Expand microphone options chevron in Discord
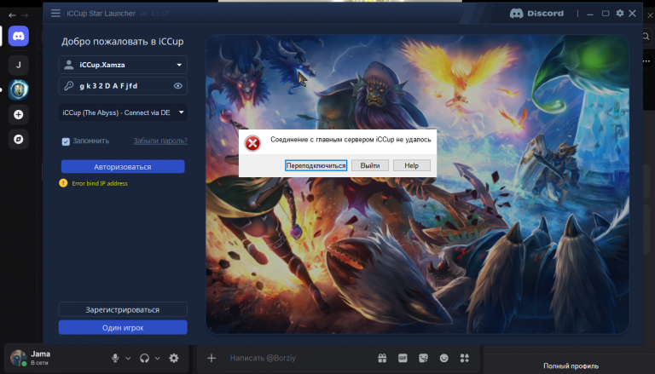The image size is (655, 374). 128,358
